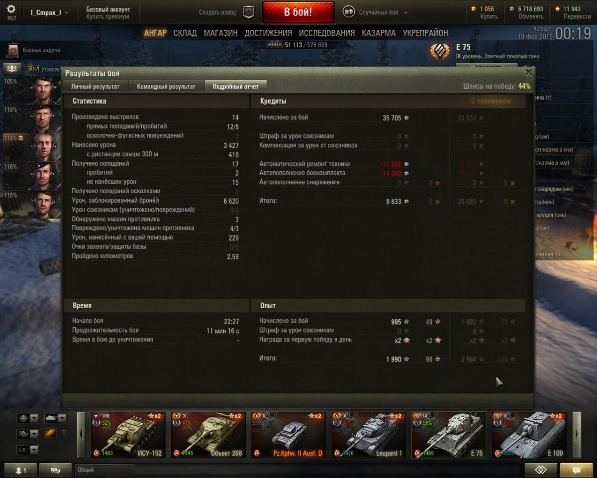This screenshot has height=478, width=597.
Task: Select the Leopard 1 tank in carousel
Action: point(369,435)
